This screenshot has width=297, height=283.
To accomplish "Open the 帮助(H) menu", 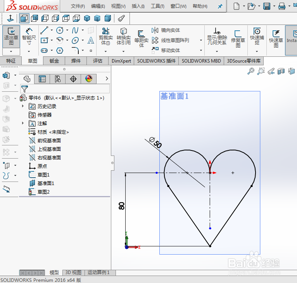I will [200, 6].
